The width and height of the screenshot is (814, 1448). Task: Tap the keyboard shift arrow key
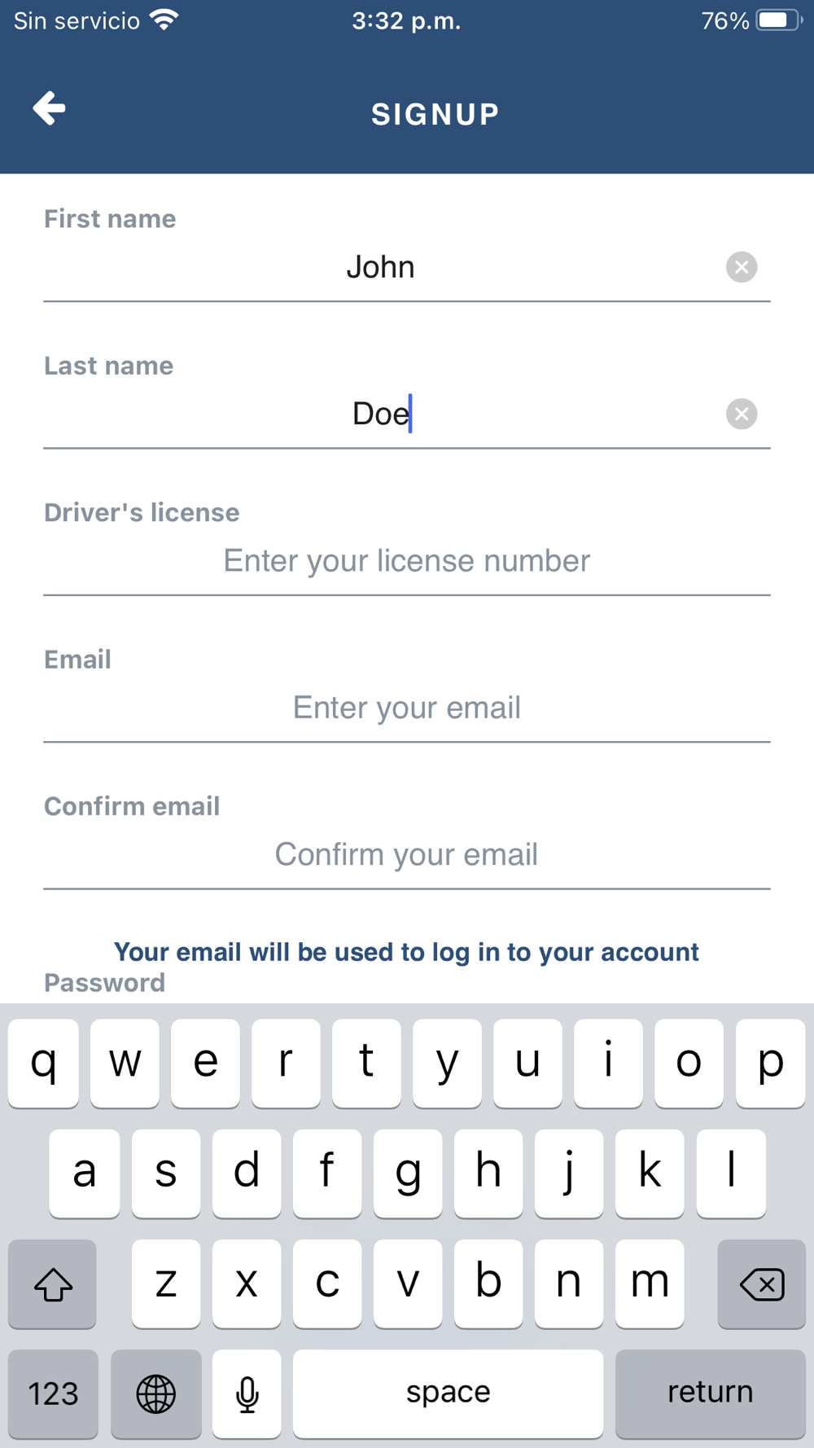click(x=53, y=1284)
